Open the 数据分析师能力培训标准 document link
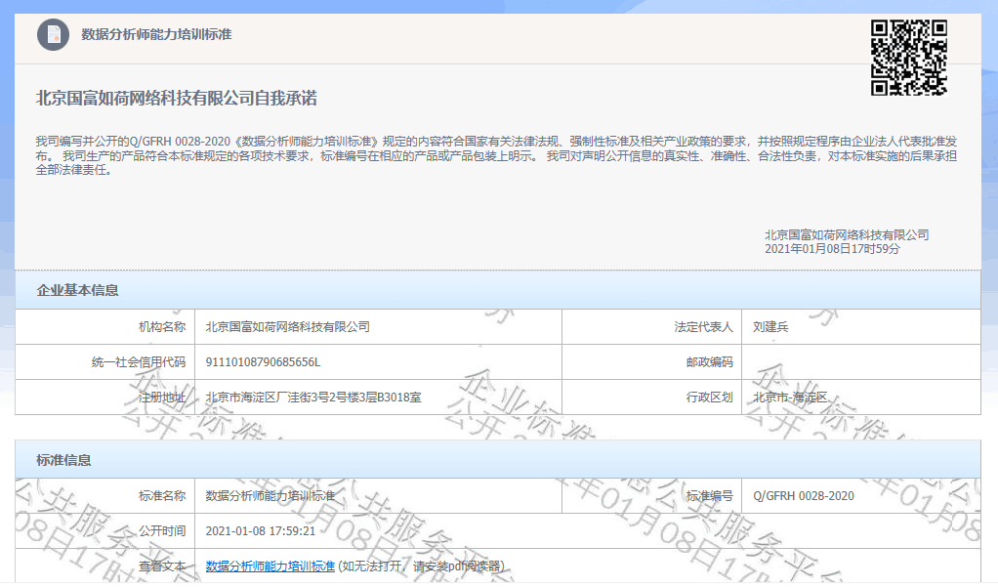Image resolution: width=998 pixels, height=587 pixels. (270, 566)
